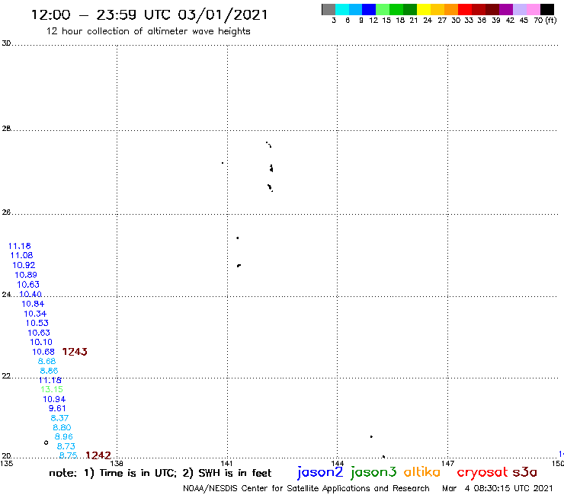
Task: Click wave height value 10.84
Action: point(33,304)
